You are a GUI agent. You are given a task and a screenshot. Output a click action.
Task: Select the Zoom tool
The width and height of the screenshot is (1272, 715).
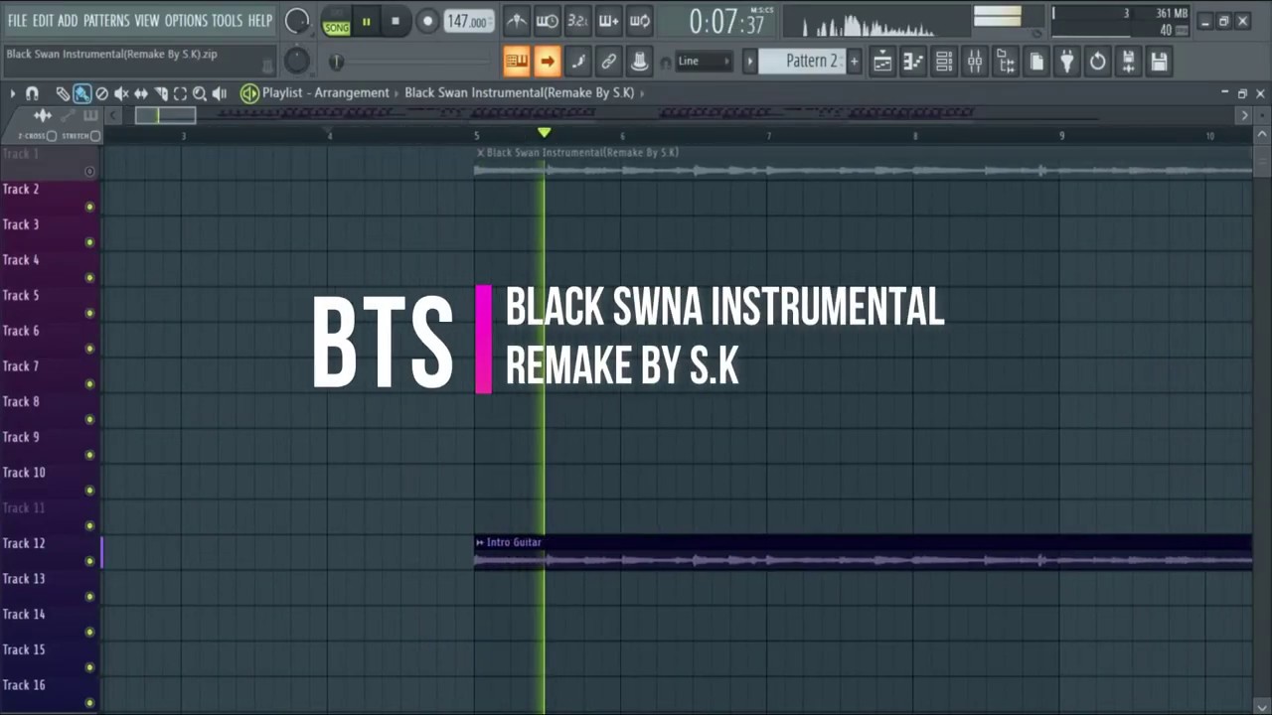200,93
